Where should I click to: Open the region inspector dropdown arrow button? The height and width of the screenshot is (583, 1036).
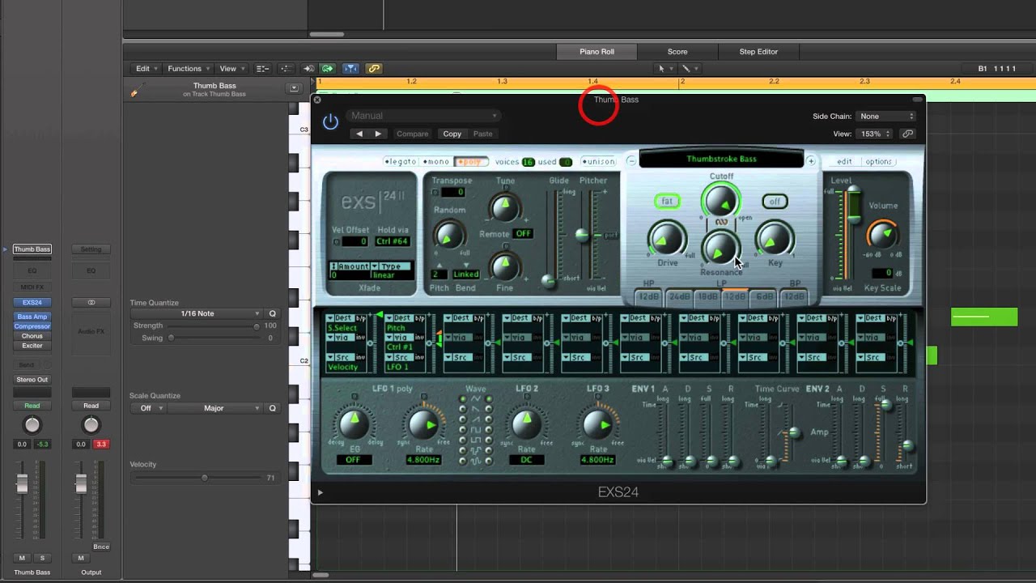pos(294,88)
